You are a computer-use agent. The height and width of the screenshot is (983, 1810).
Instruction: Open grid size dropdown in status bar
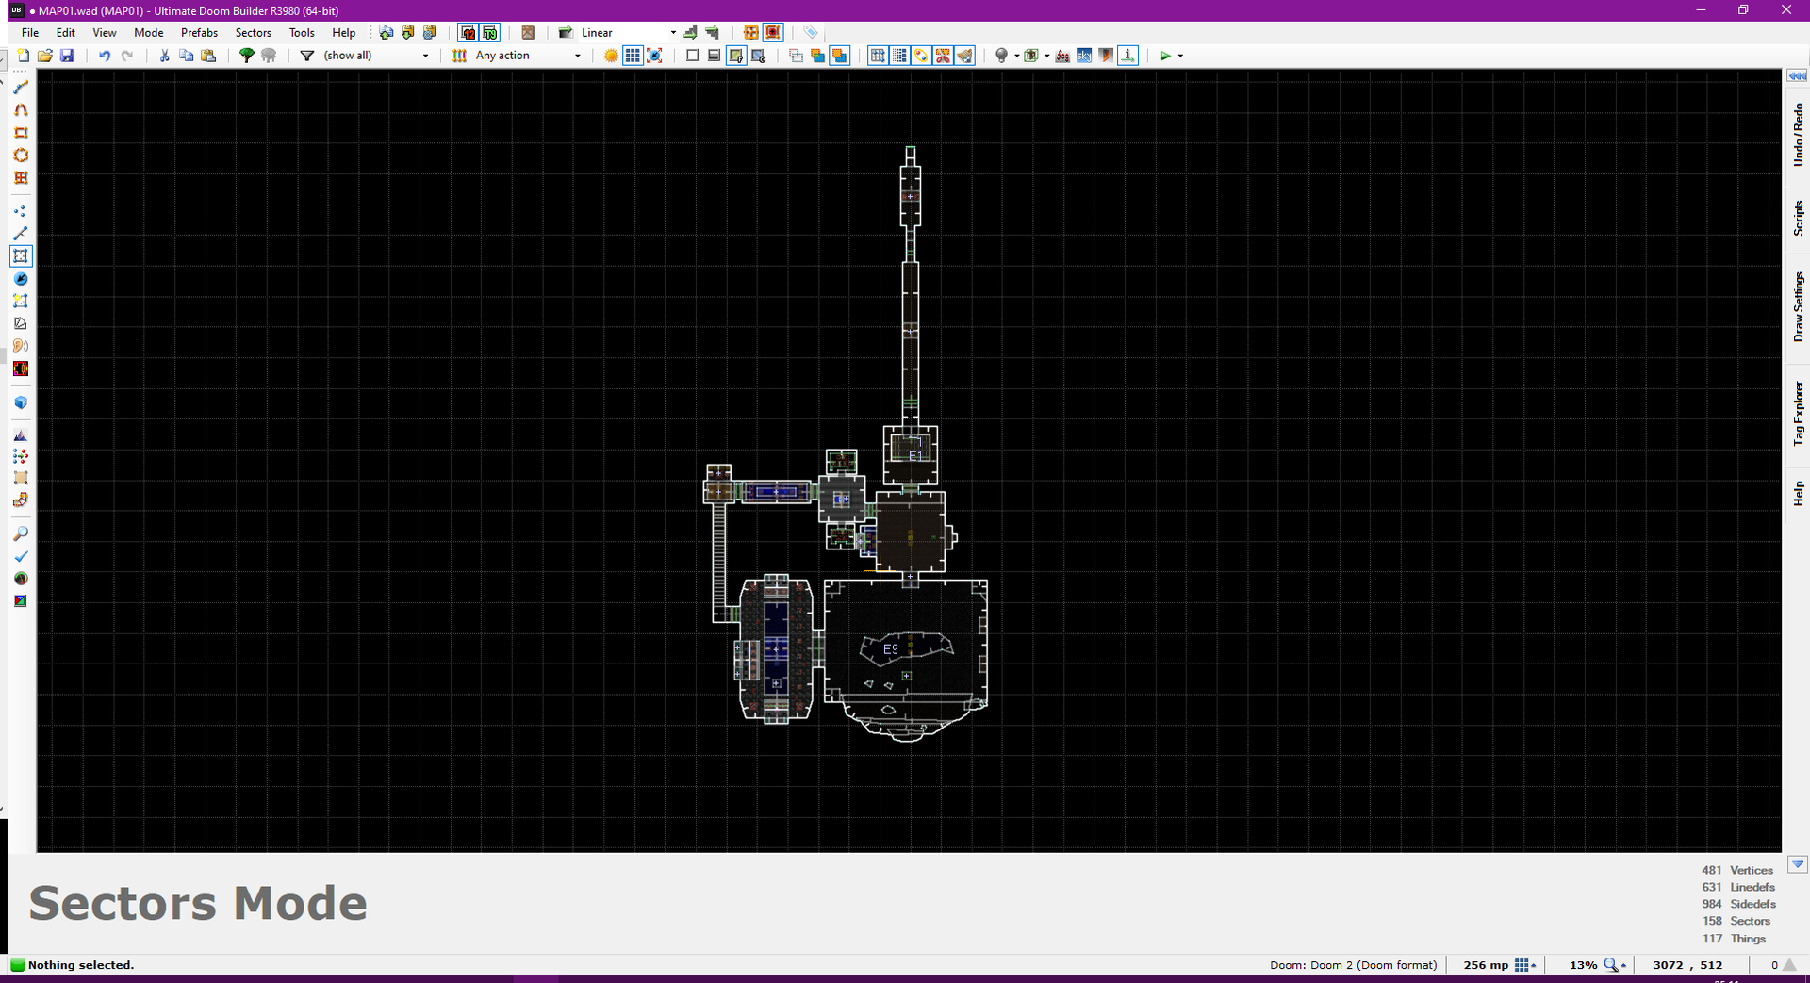1525,965
